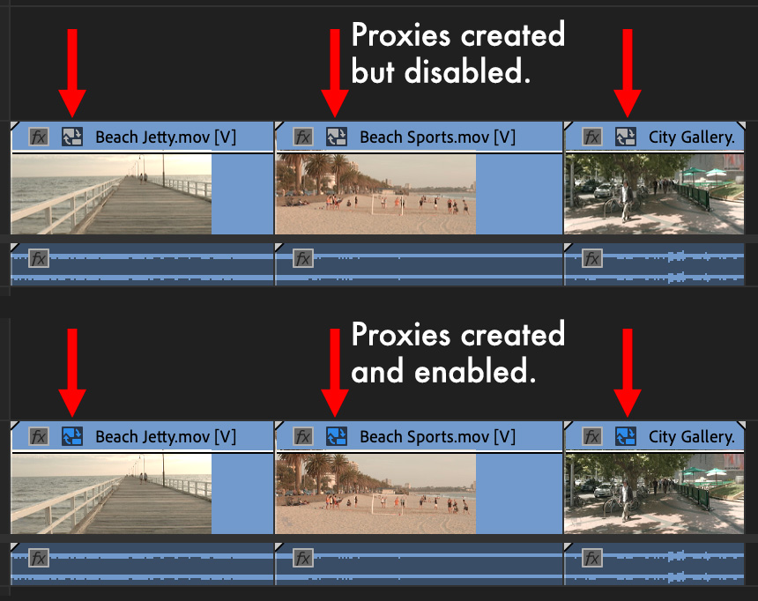Image resolution: width=758 pixels, height=601 pixels.
Task: Click fx badge on lower Beach Sports audio clip
Action: [303, 558]
